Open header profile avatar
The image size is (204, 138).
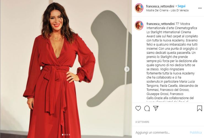click(139, 8)
